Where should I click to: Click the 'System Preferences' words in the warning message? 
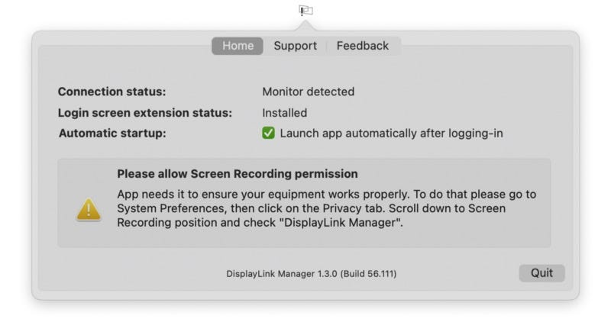(170, 208)
